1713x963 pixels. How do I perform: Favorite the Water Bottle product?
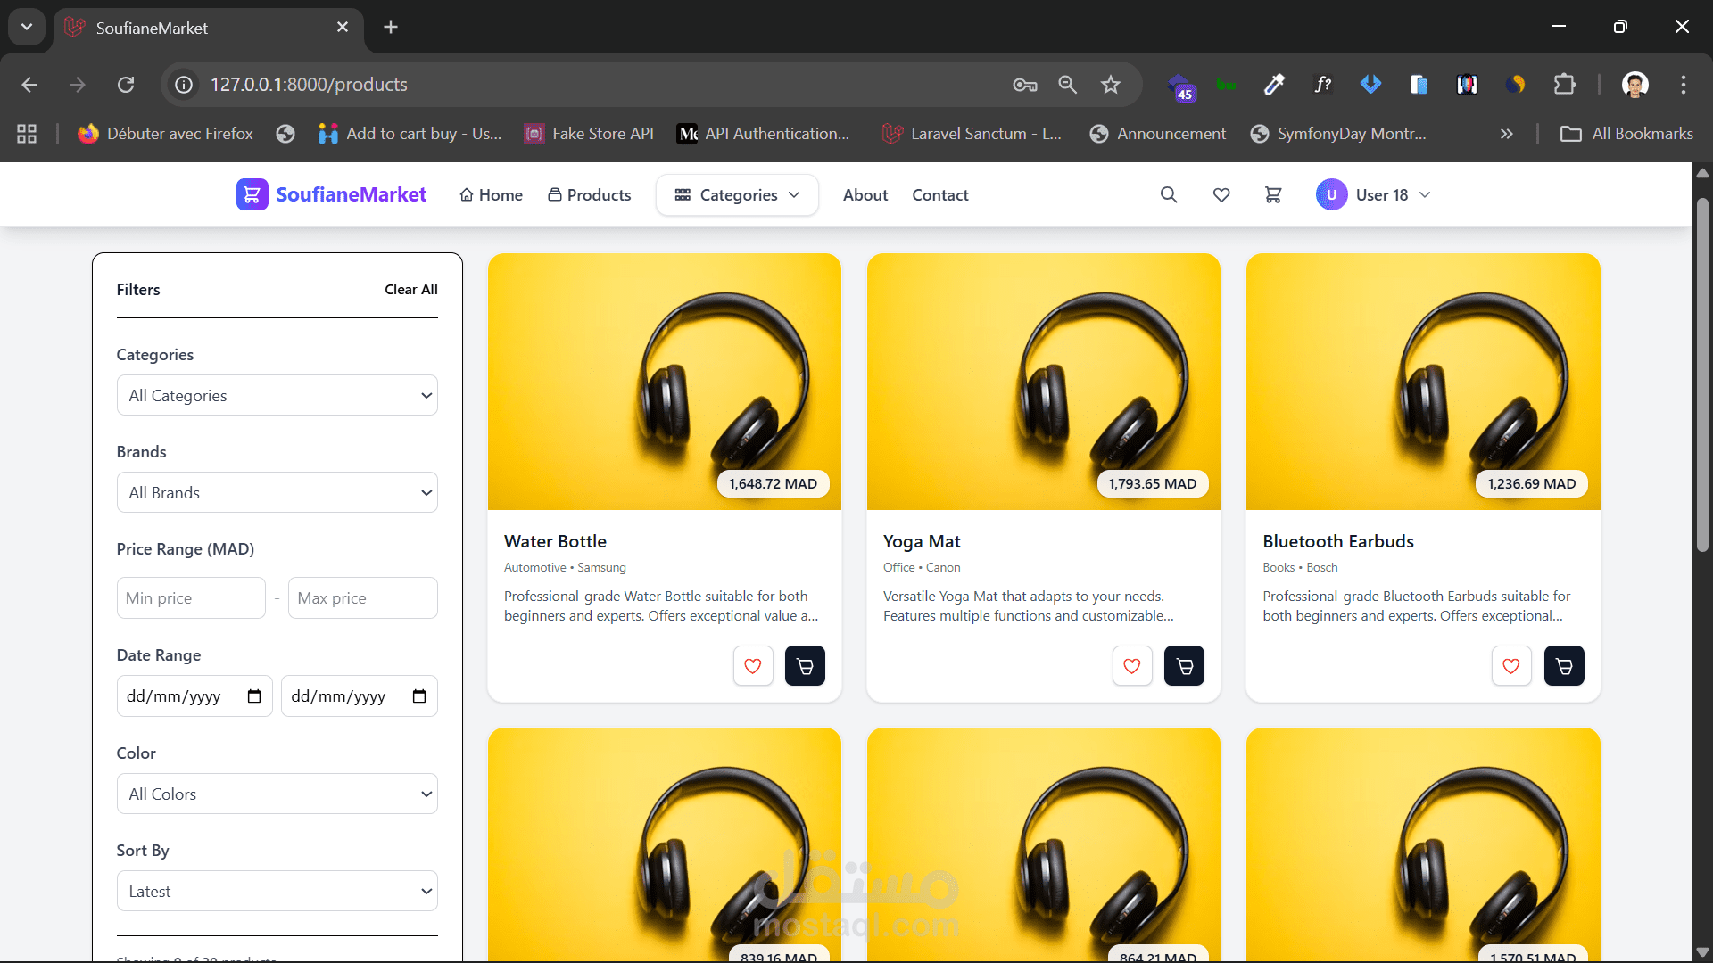(752, 666)
